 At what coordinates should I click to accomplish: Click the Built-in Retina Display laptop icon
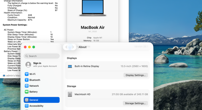coord(70,66)
